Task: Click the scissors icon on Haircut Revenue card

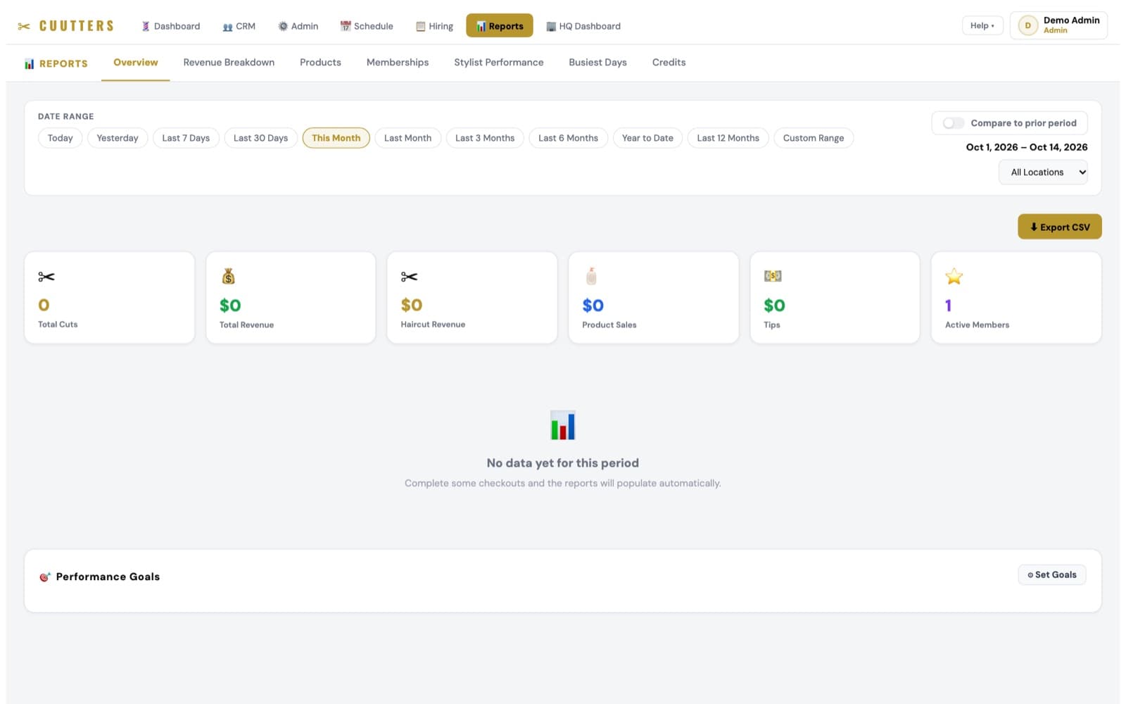Action: click(409, 277)
